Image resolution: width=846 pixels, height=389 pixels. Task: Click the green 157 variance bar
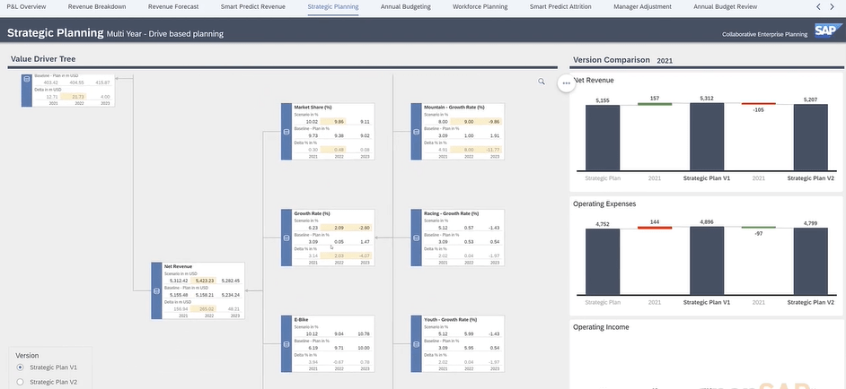(655, 104)
